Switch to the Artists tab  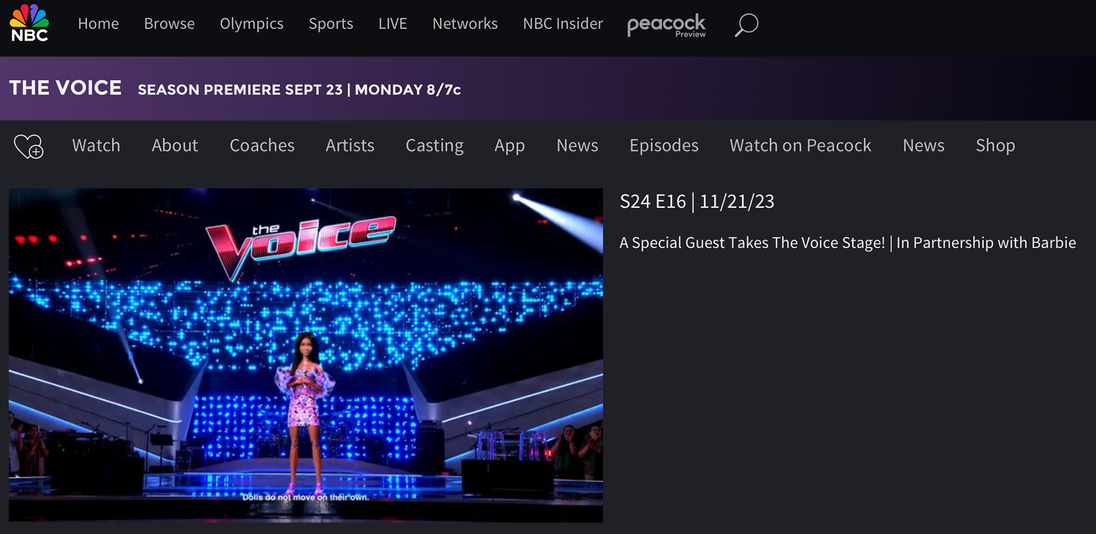(x=350, y=145)
